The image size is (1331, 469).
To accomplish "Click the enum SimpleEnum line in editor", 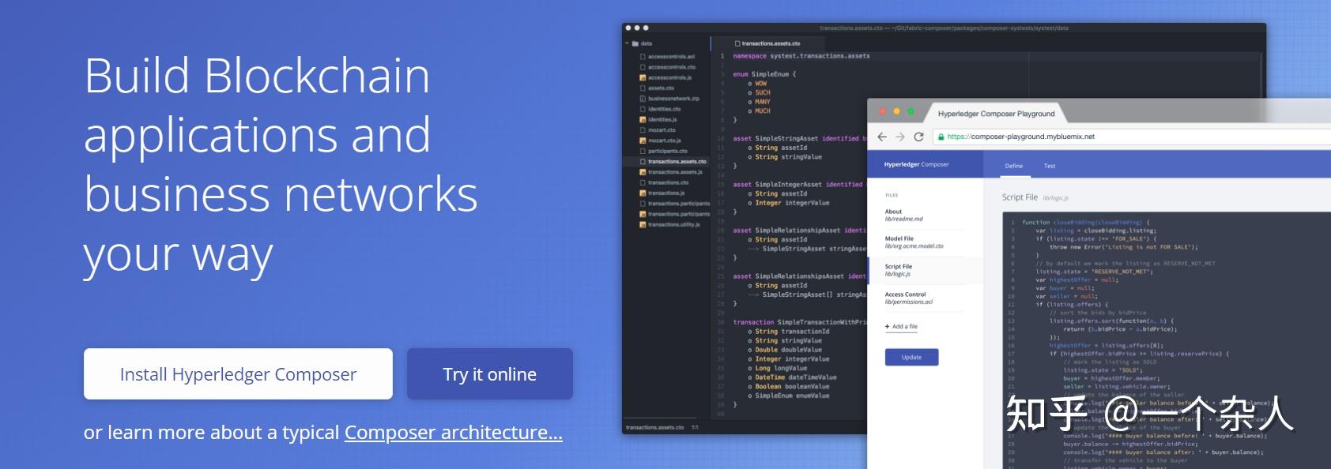I will click(764, 74).
